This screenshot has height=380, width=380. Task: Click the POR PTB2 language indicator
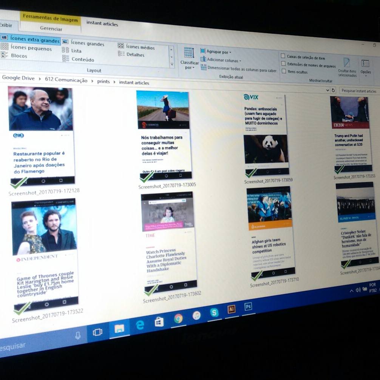tap(373, 287)
